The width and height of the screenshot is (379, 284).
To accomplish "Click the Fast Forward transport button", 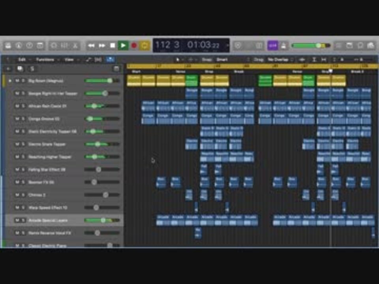I will pyautogui.click(x=102, y=45).
